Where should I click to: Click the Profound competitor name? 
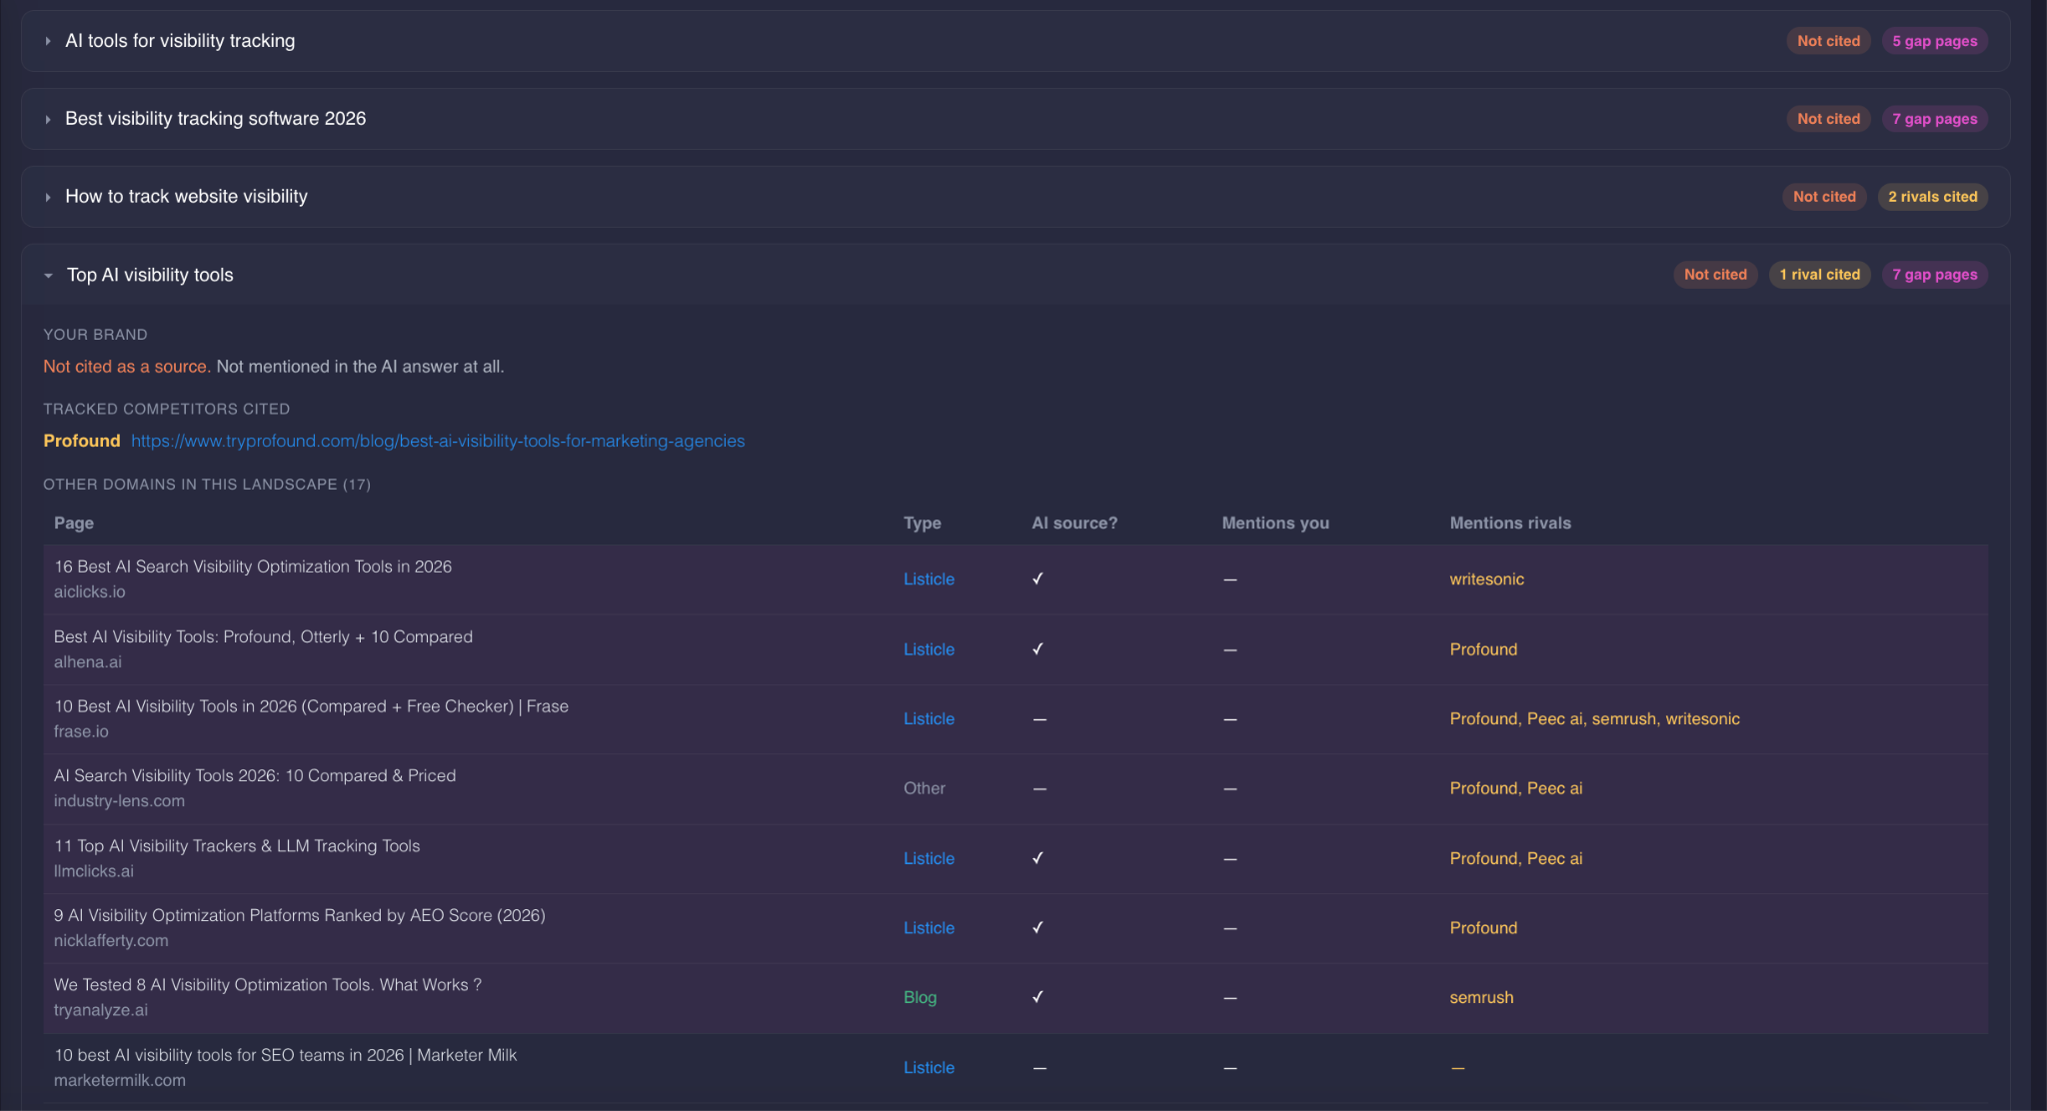[x=82, y=441]
